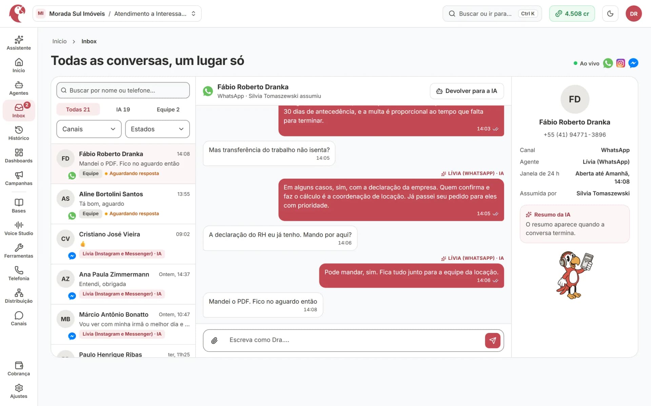Open Distribuição in sidebar
This screenshot has width=651, height=406.
coord(19,296)
